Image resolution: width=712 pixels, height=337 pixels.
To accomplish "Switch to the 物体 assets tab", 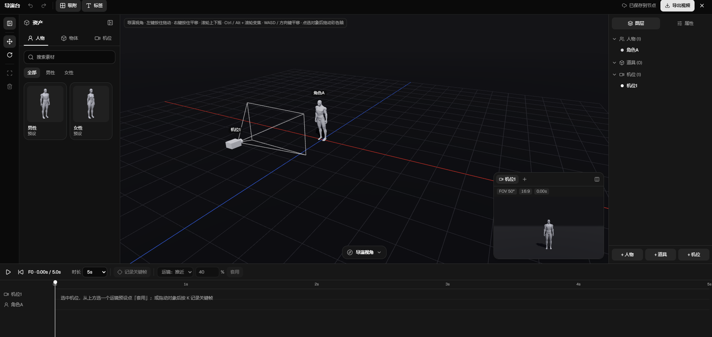I will click(70, 38).
